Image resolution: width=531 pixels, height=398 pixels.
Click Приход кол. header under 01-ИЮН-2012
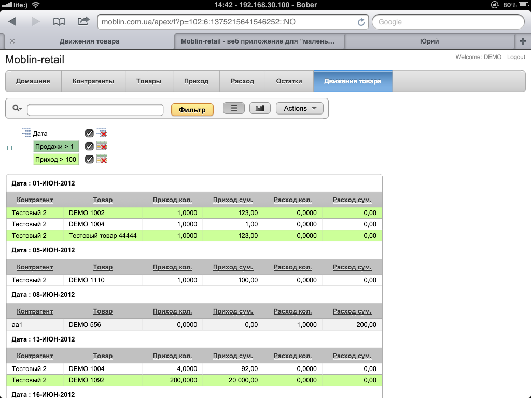[x=172, y=200]
